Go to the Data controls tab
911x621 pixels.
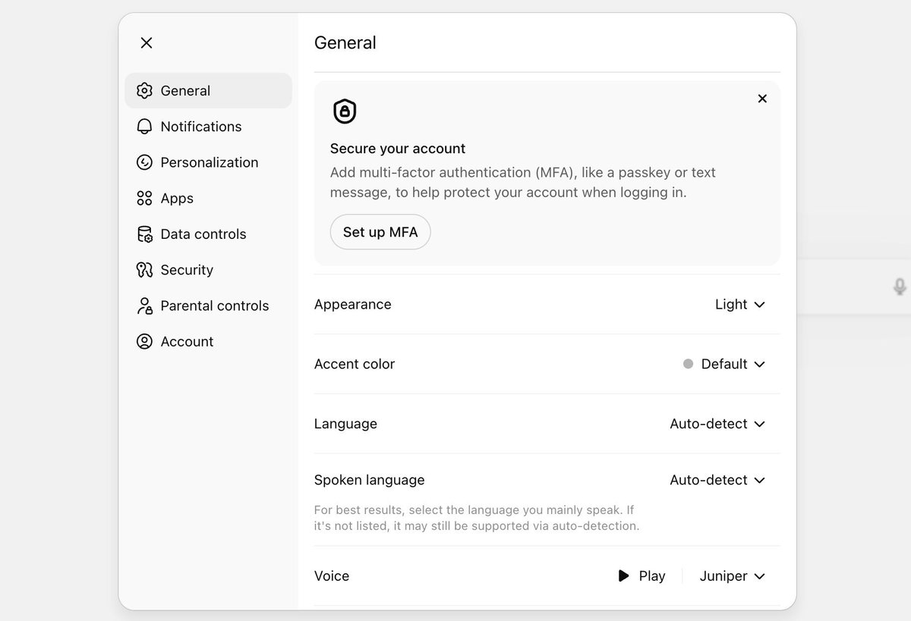(208, 234)
